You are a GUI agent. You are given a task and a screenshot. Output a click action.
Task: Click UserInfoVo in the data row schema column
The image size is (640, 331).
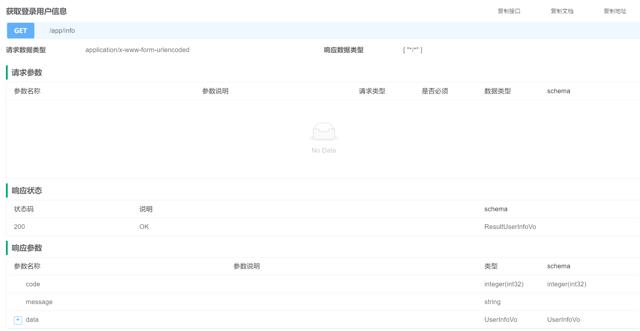point(564,320)
